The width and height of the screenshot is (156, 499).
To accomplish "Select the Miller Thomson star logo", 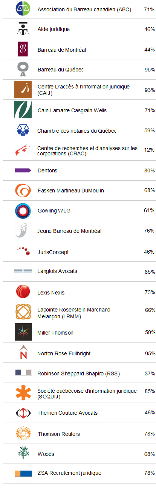I will point(23,332).
